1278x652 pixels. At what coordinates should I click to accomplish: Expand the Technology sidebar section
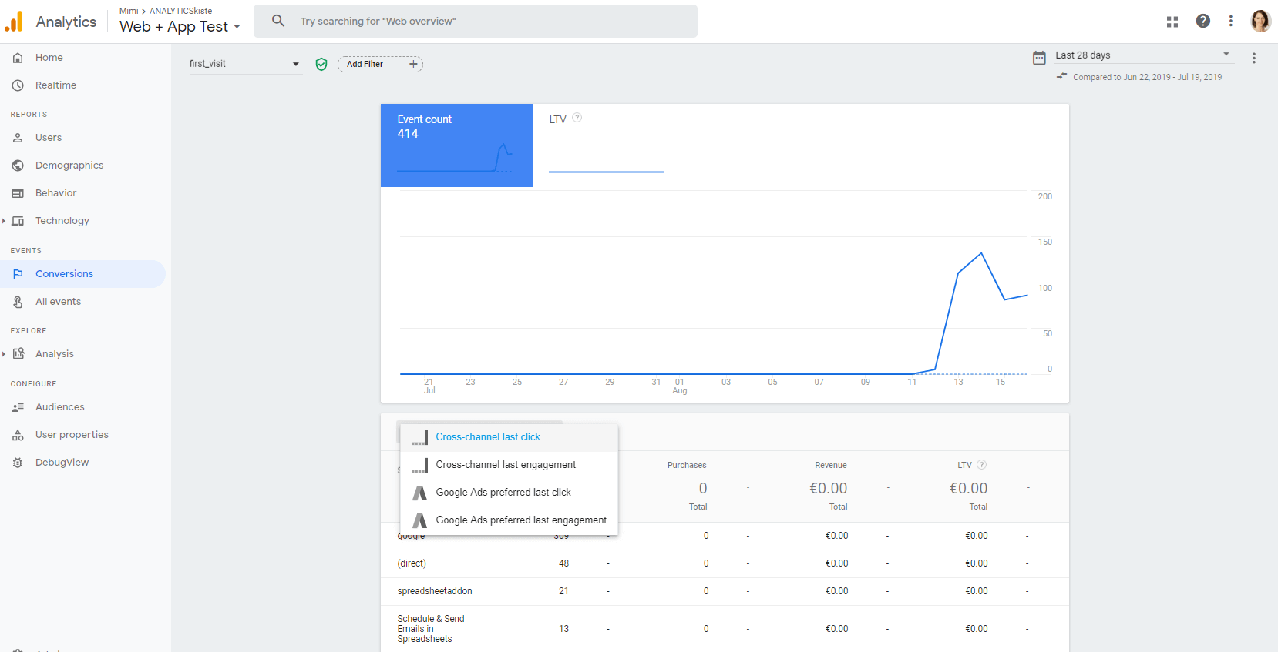(x=4, y=221)
